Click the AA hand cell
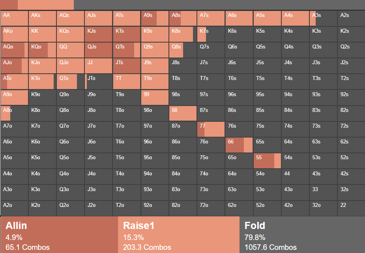The image size is (365, 253). [x=14, y=18]
